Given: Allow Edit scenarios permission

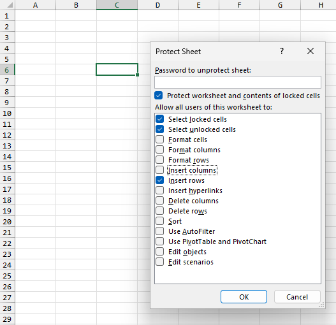Looking at the screenshot, I should point(160,262).
